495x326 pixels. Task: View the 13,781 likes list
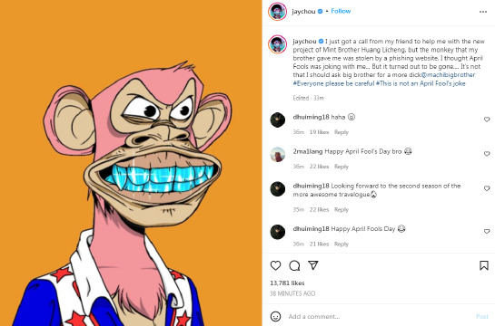tap(287, 283)
